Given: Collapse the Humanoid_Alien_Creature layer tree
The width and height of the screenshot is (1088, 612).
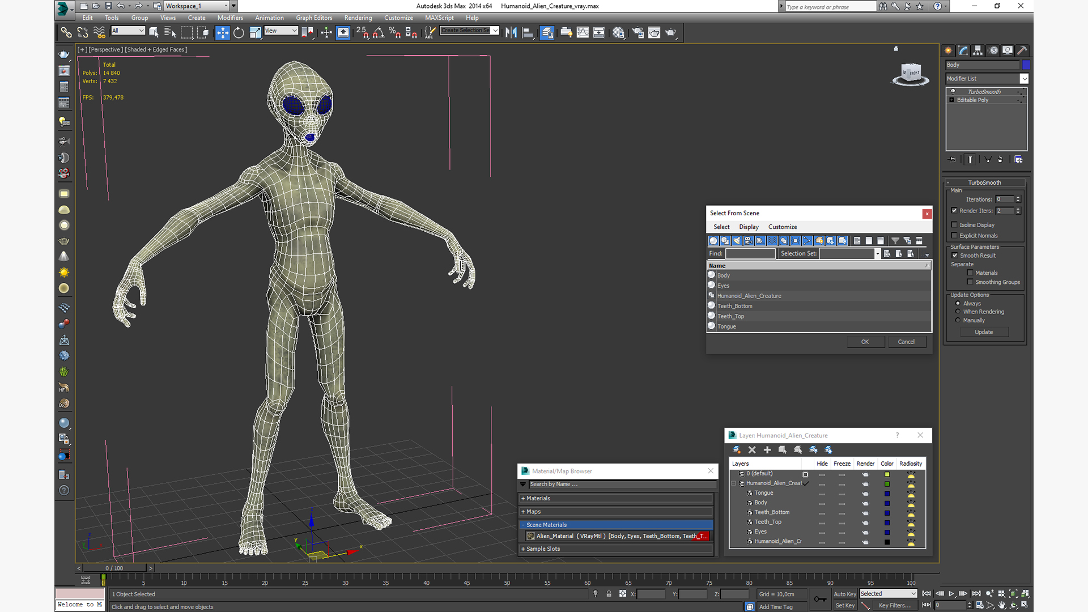Looking at the screenshot, I should point(734,483).
